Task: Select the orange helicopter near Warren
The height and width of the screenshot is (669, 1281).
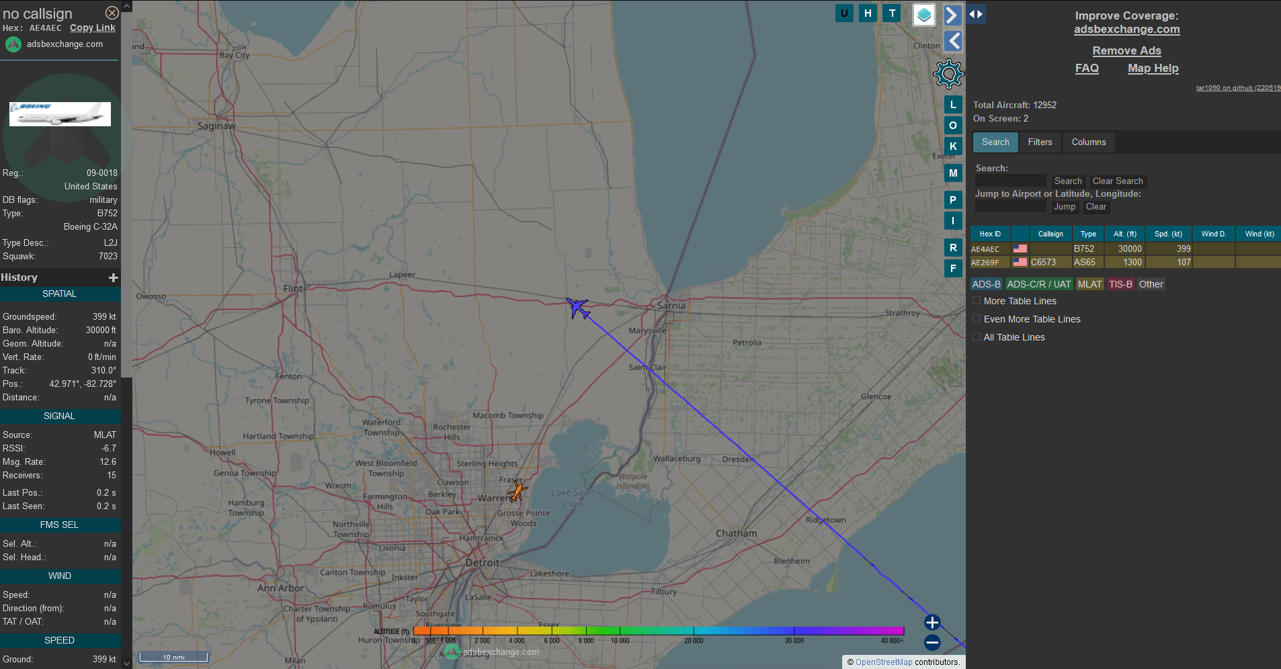Action: point(517,491)
